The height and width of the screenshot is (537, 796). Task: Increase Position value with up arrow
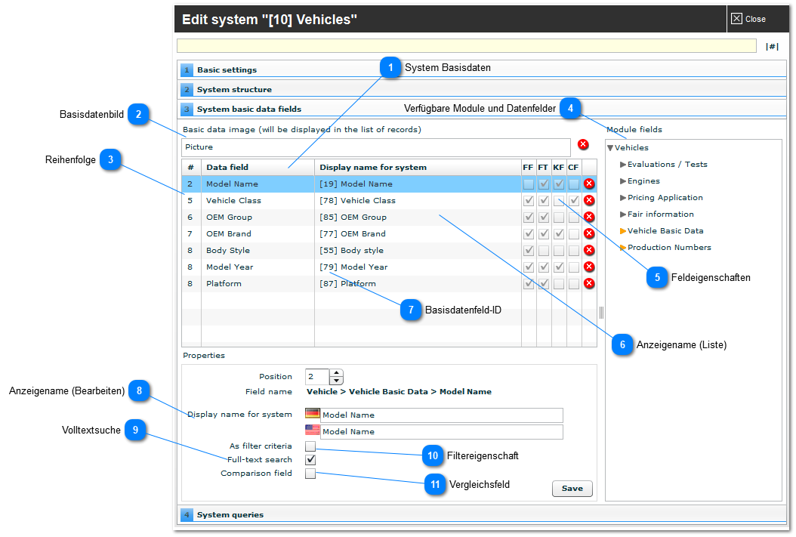pos(337,373)
